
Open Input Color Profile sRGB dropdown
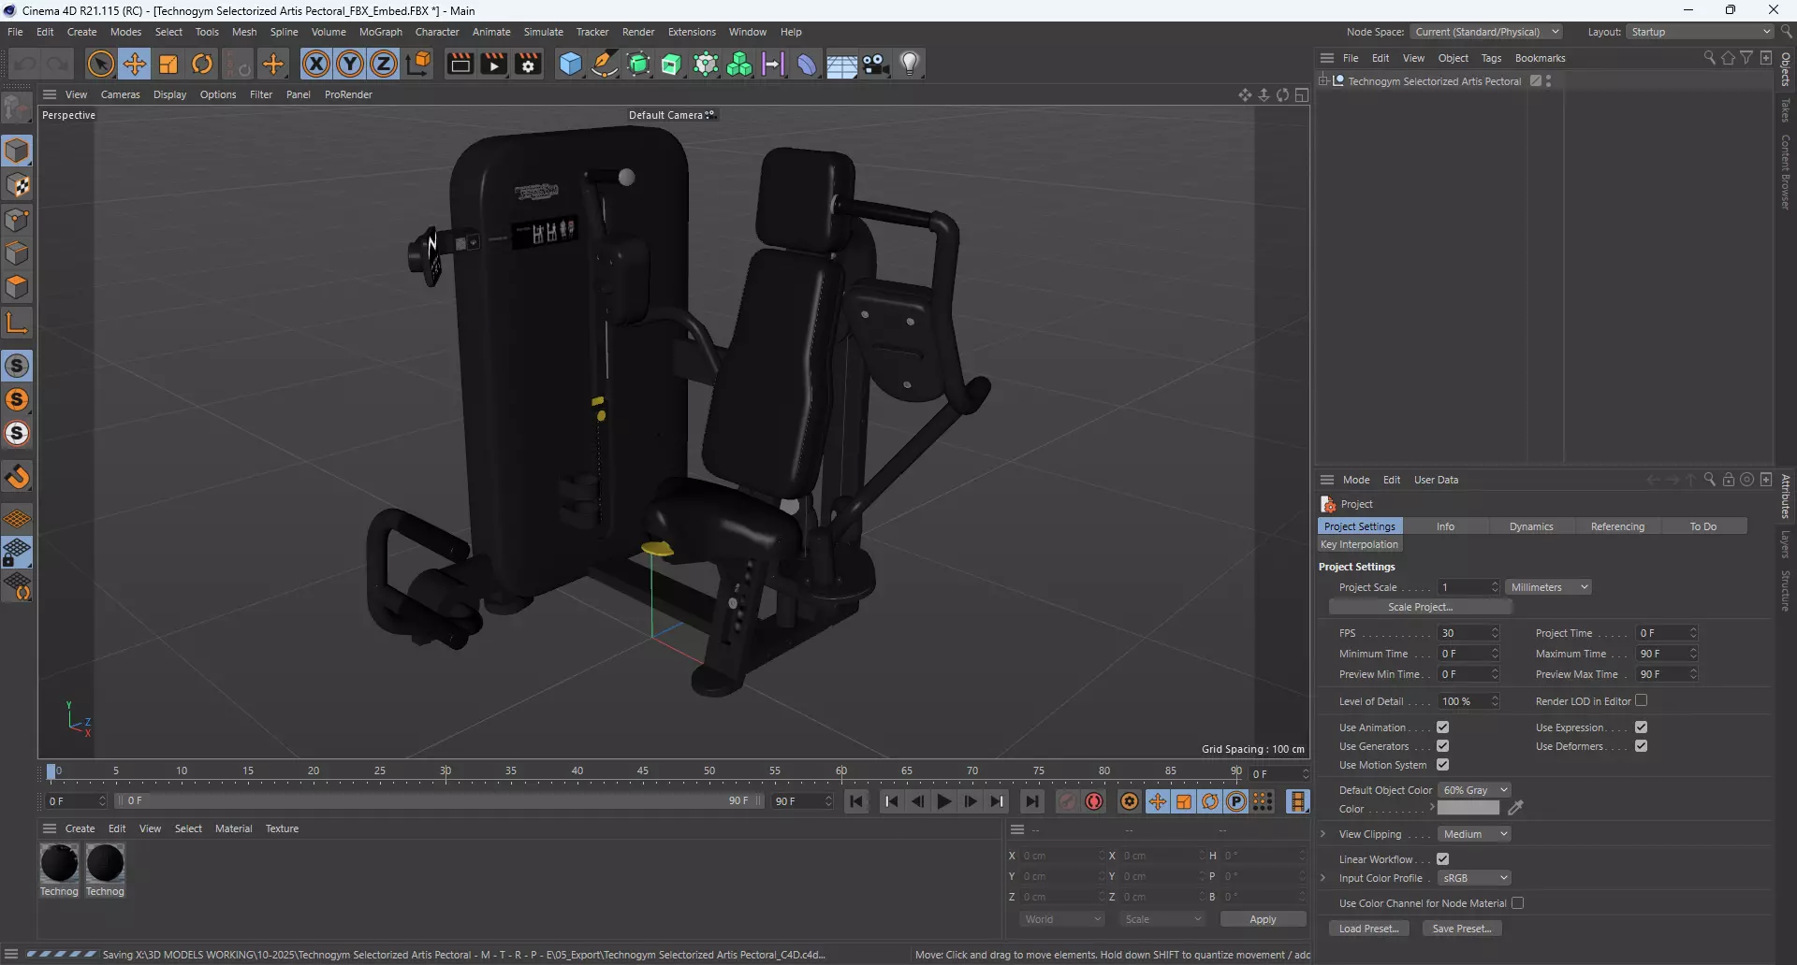pyautogui.click(x=1474, y=878)
